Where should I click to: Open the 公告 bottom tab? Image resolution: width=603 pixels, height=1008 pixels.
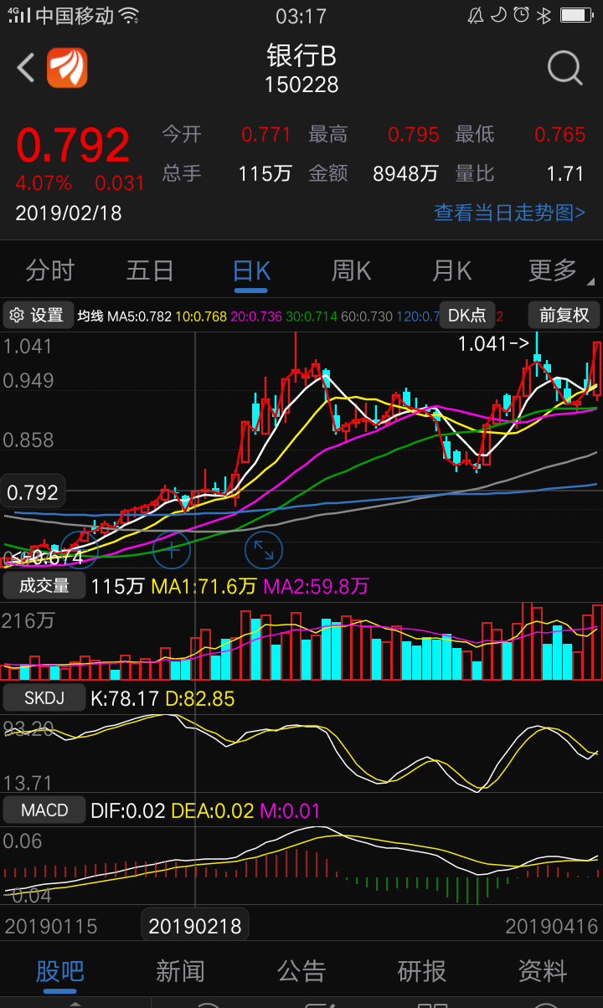pos(301,971)
